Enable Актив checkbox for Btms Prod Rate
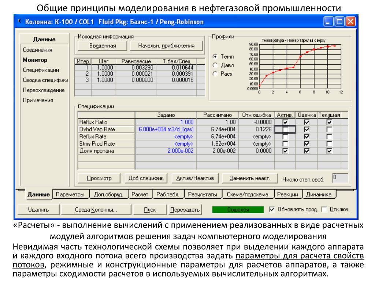The height and width of the screenshot is (281, 375). pos(285,144)
